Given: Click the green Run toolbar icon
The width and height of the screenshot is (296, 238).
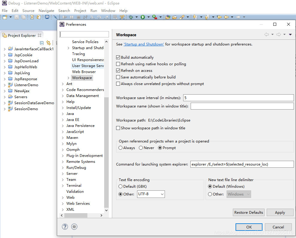Looking at the screenshot, I should point(143,17).
